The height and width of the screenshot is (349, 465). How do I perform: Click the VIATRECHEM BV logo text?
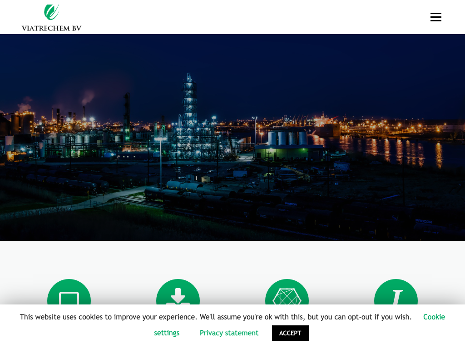(x=51, y=28)
